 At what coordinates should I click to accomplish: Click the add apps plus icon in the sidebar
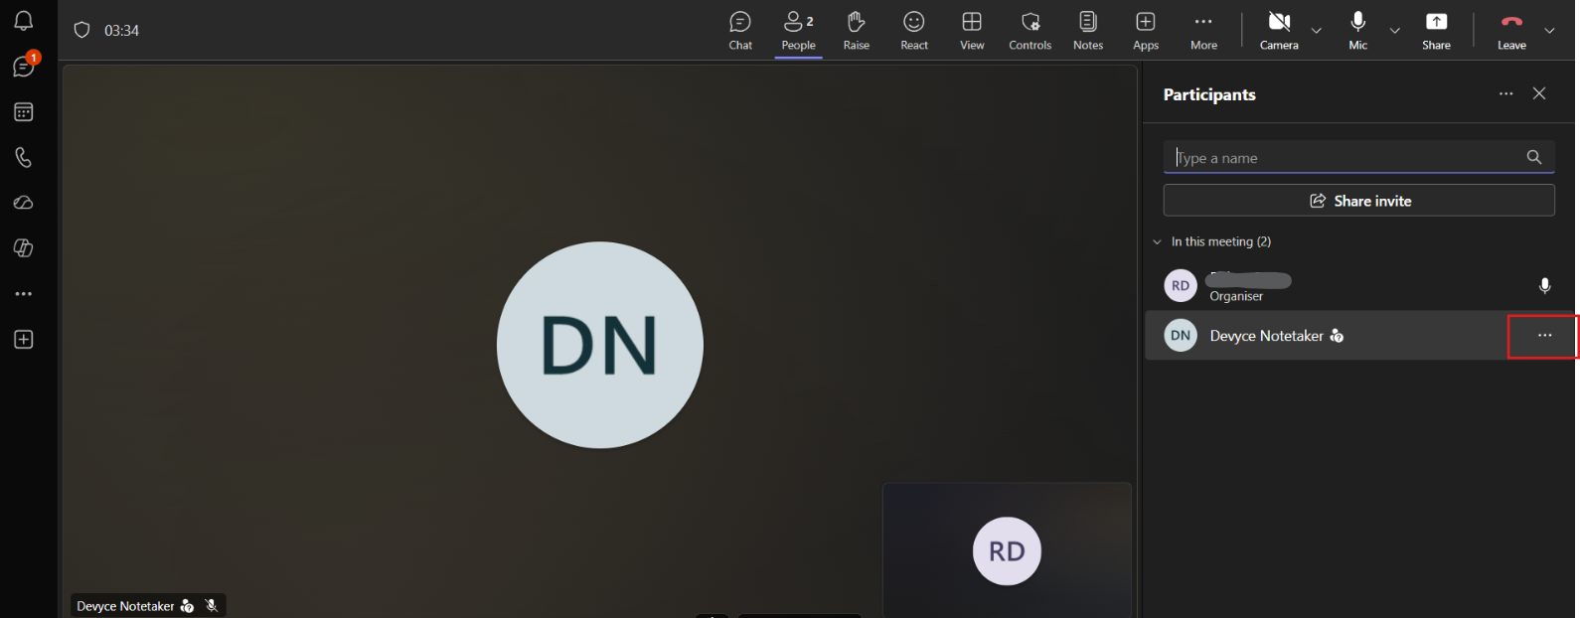coord(24,340)
